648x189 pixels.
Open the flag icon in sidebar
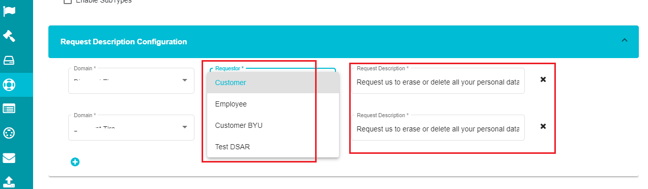pos(9,11)
